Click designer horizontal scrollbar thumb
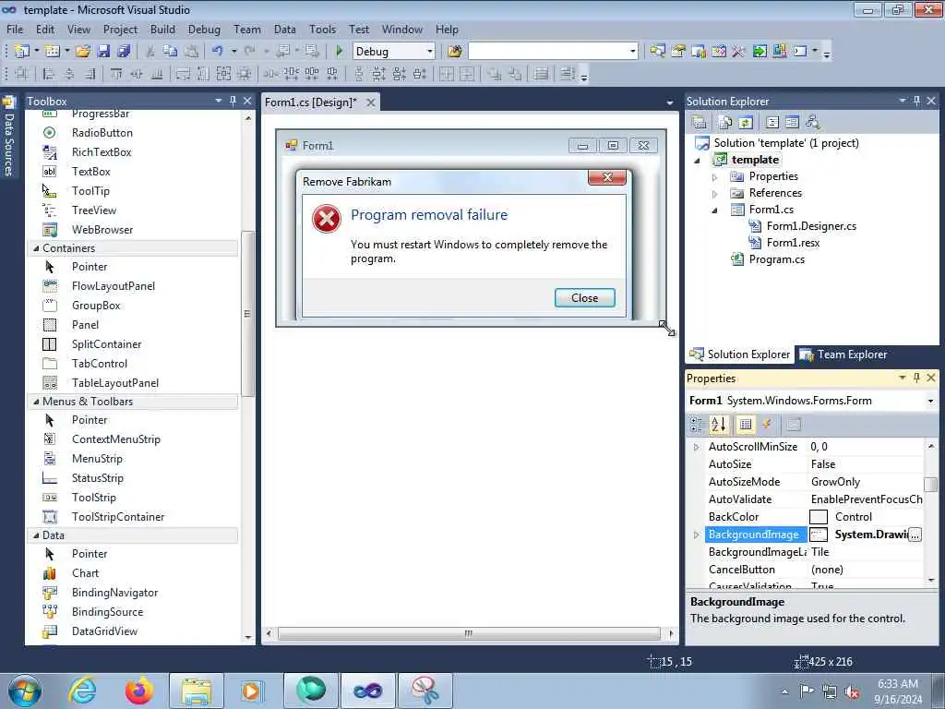 (x=468, y=633)
